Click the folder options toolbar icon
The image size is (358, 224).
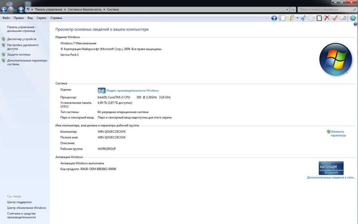291,18
